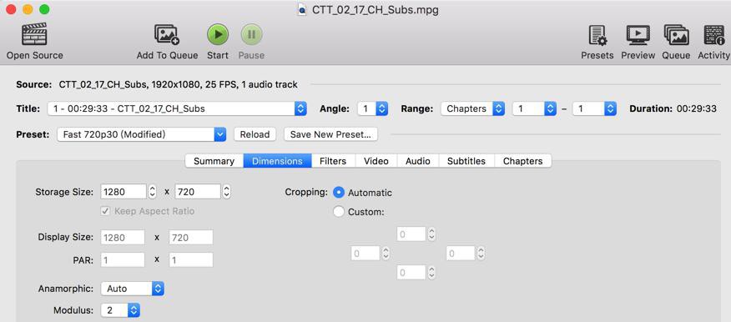
Task: Open the Range Chapters dropdown
Action: point(472,109)
